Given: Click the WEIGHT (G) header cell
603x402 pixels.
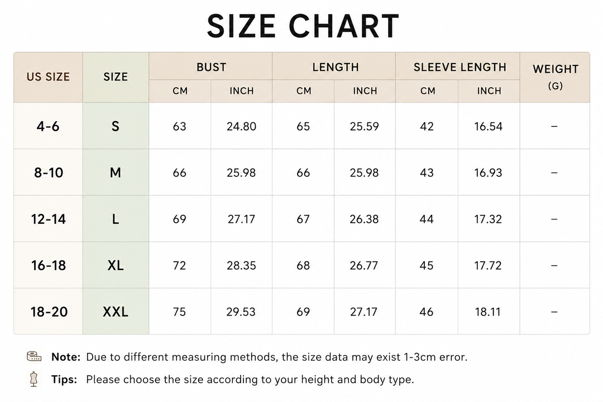Looking at the screenshot, I should [555, 77].
